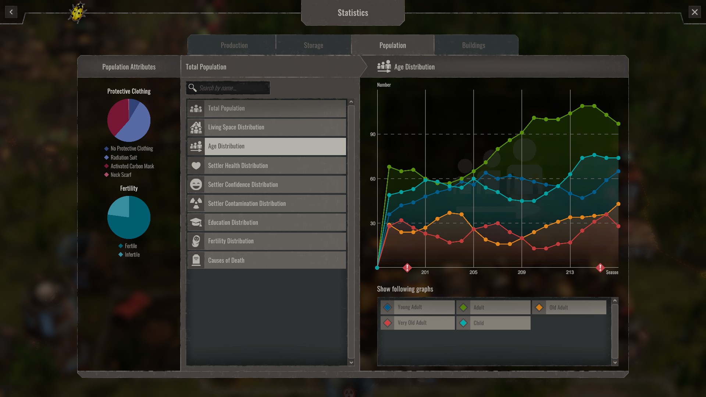This screenshot has width=706, height=397.
Task: Click Radiation Suit legend entry
Action: pos(121,157)
